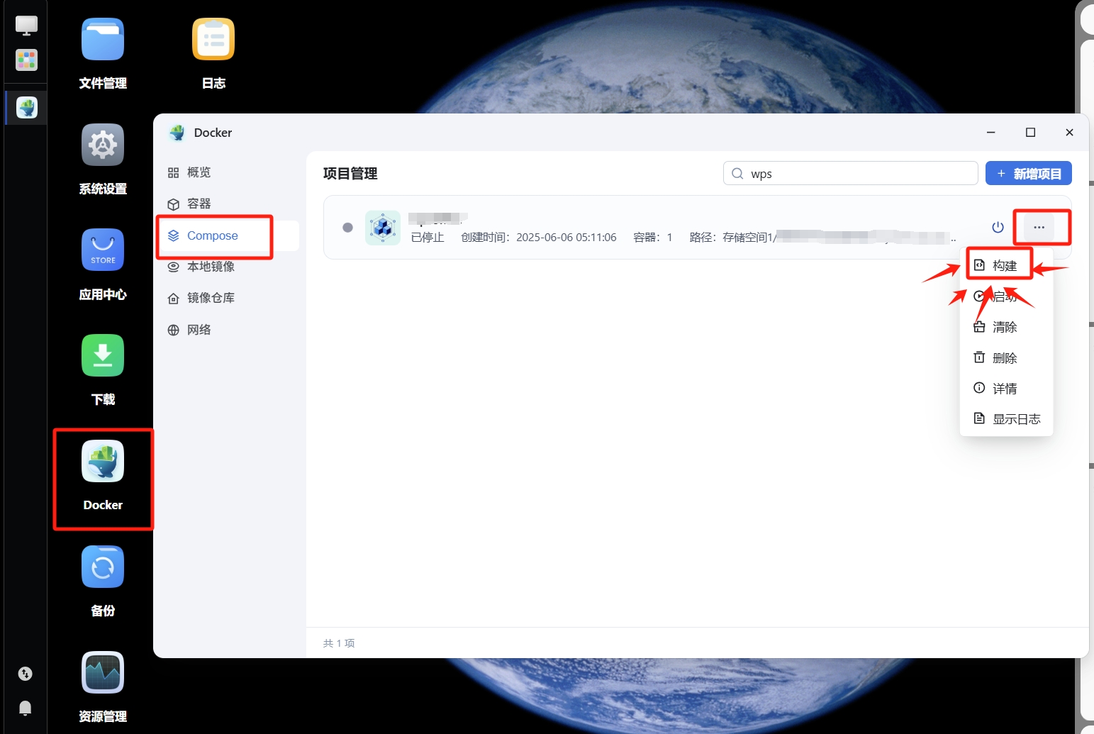1094x734 pixels.
Task: Maximize the Docker window
Action: click(x=1031, y=133)
